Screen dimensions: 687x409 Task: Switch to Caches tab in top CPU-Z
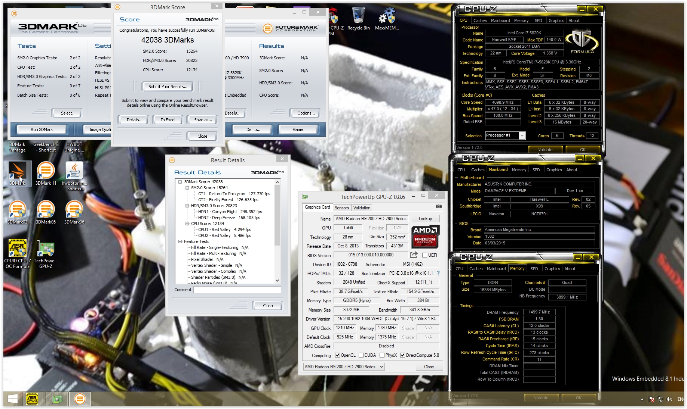point(480,21)
